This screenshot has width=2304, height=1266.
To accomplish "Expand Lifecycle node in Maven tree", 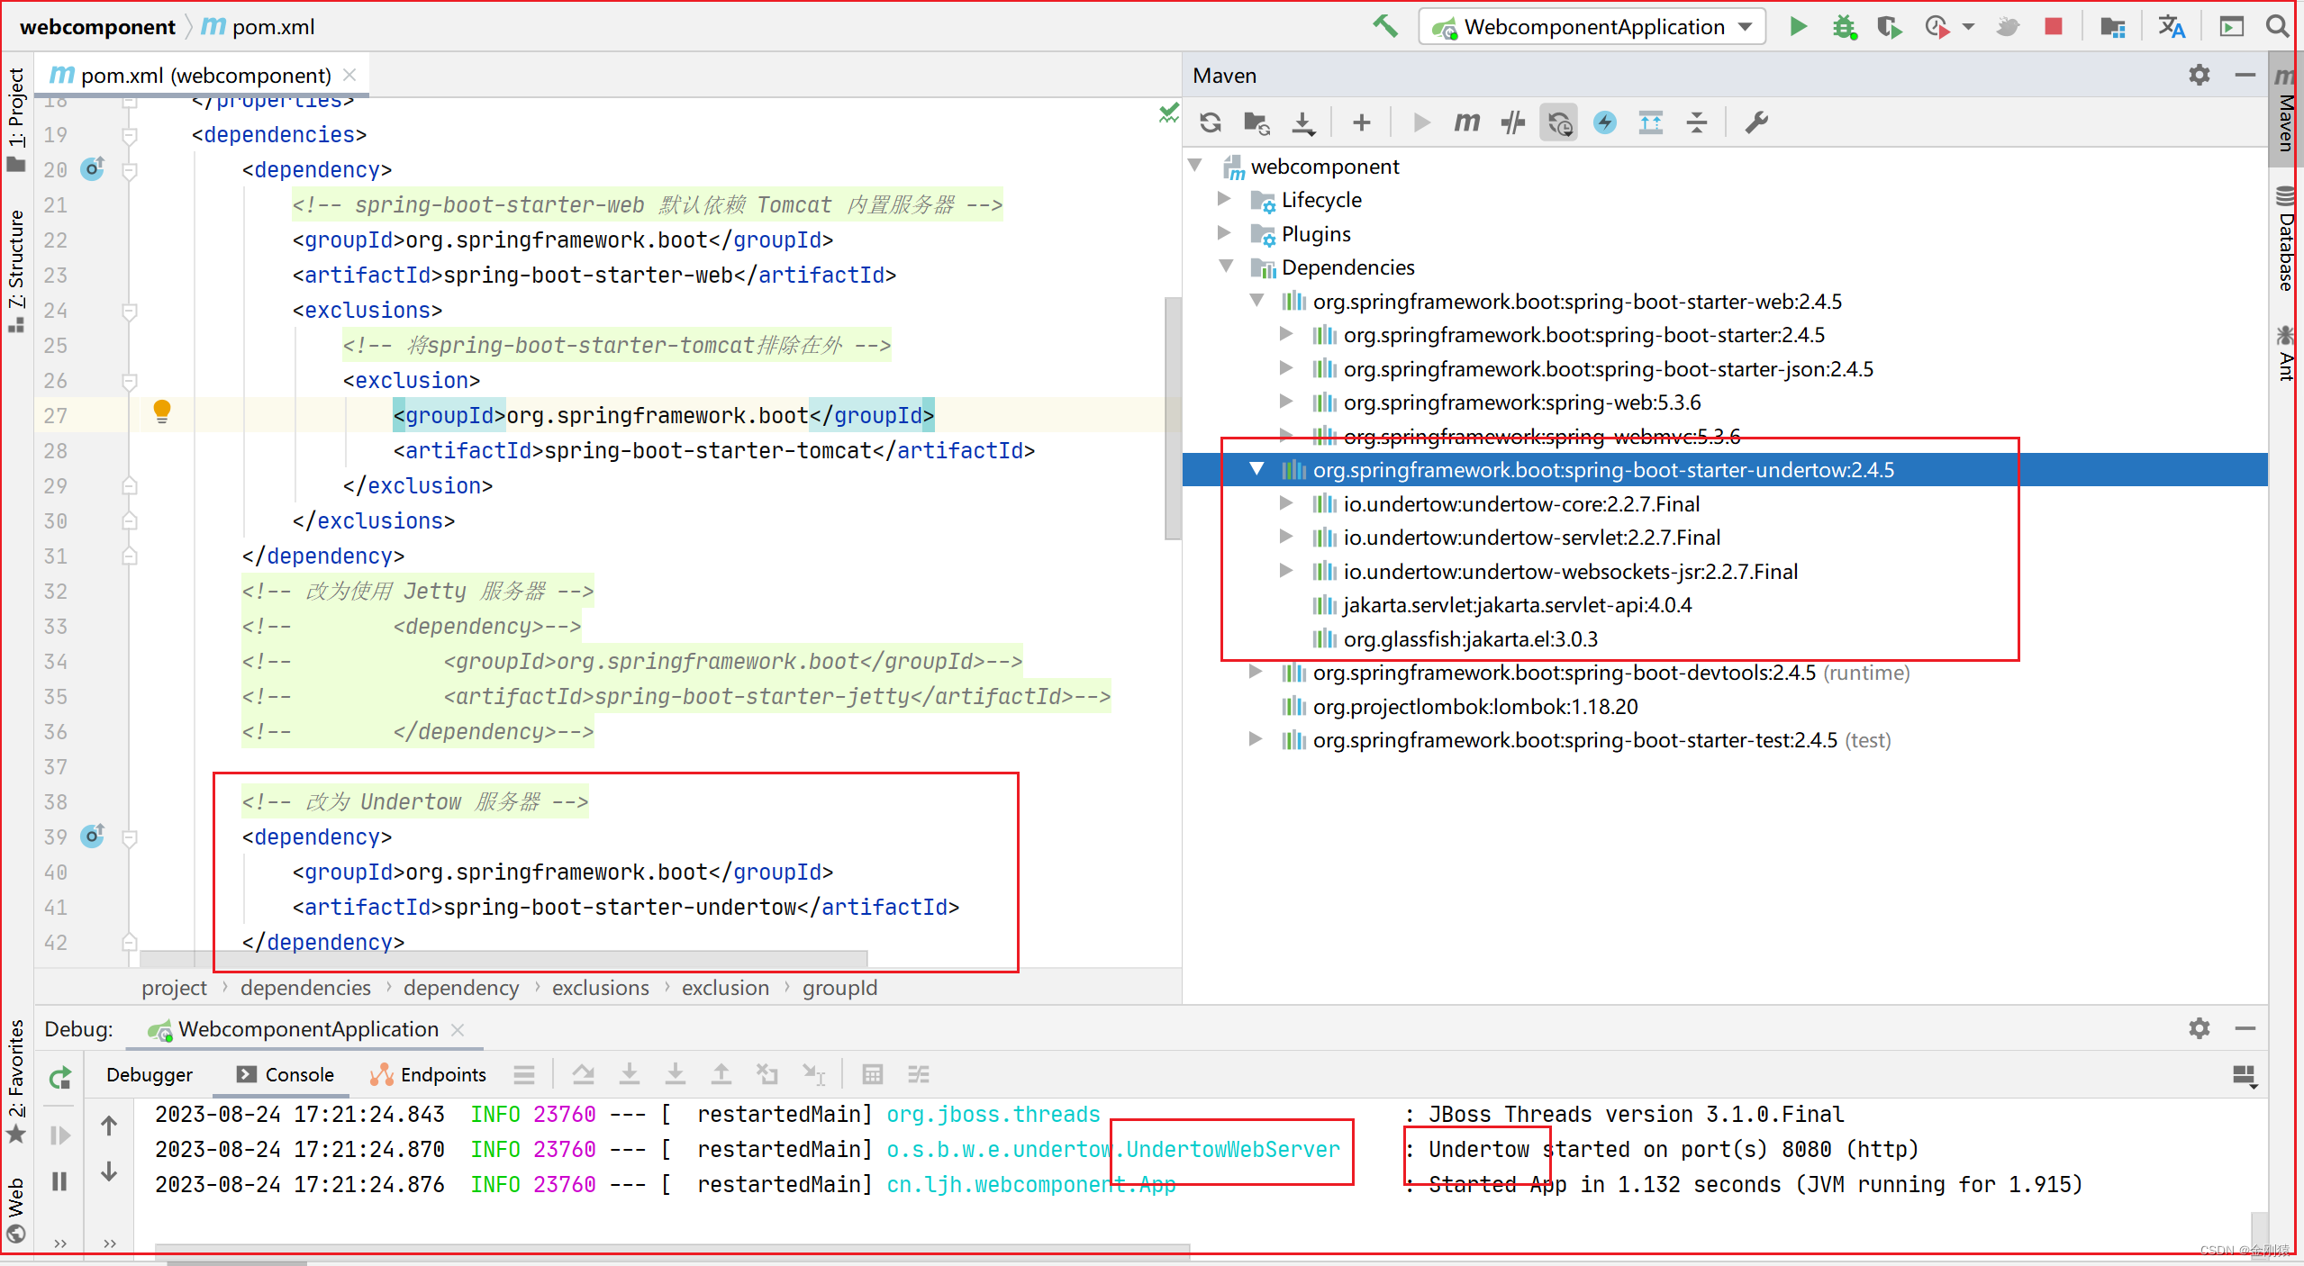I will [1224, 198].
